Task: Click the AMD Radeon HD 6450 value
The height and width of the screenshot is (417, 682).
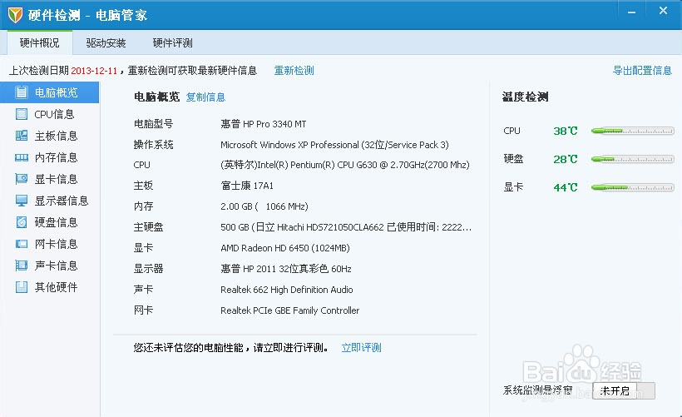Action: pos(285,248)
